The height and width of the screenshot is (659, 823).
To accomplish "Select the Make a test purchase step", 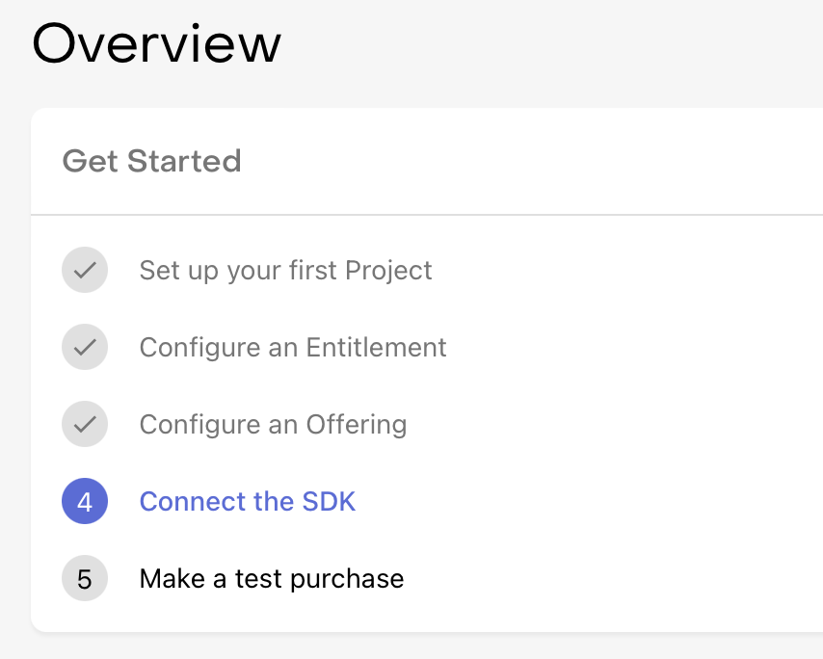I will tap(272, 579).
